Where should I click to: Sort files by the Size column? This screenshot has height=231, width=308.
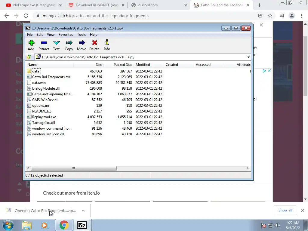(89, 65)
